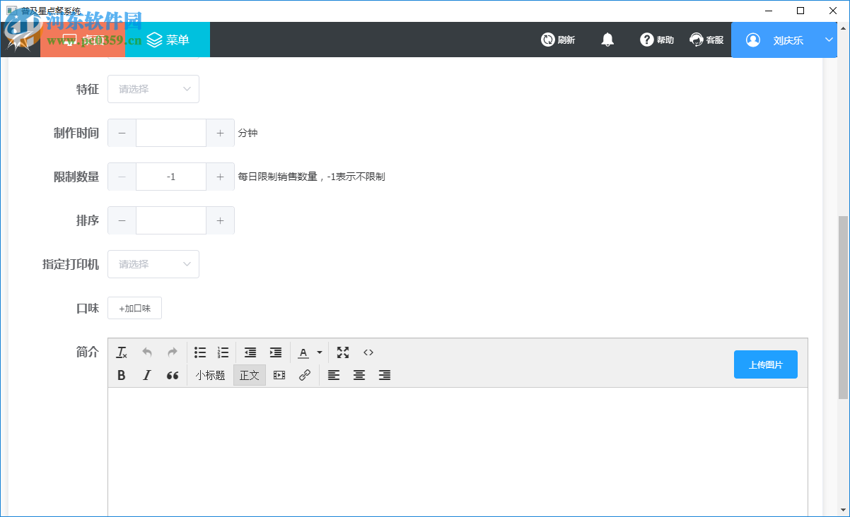Insert a bulleted list in the 简介 editor
This screenshot has width=850, height=517.
pos(199,352)
